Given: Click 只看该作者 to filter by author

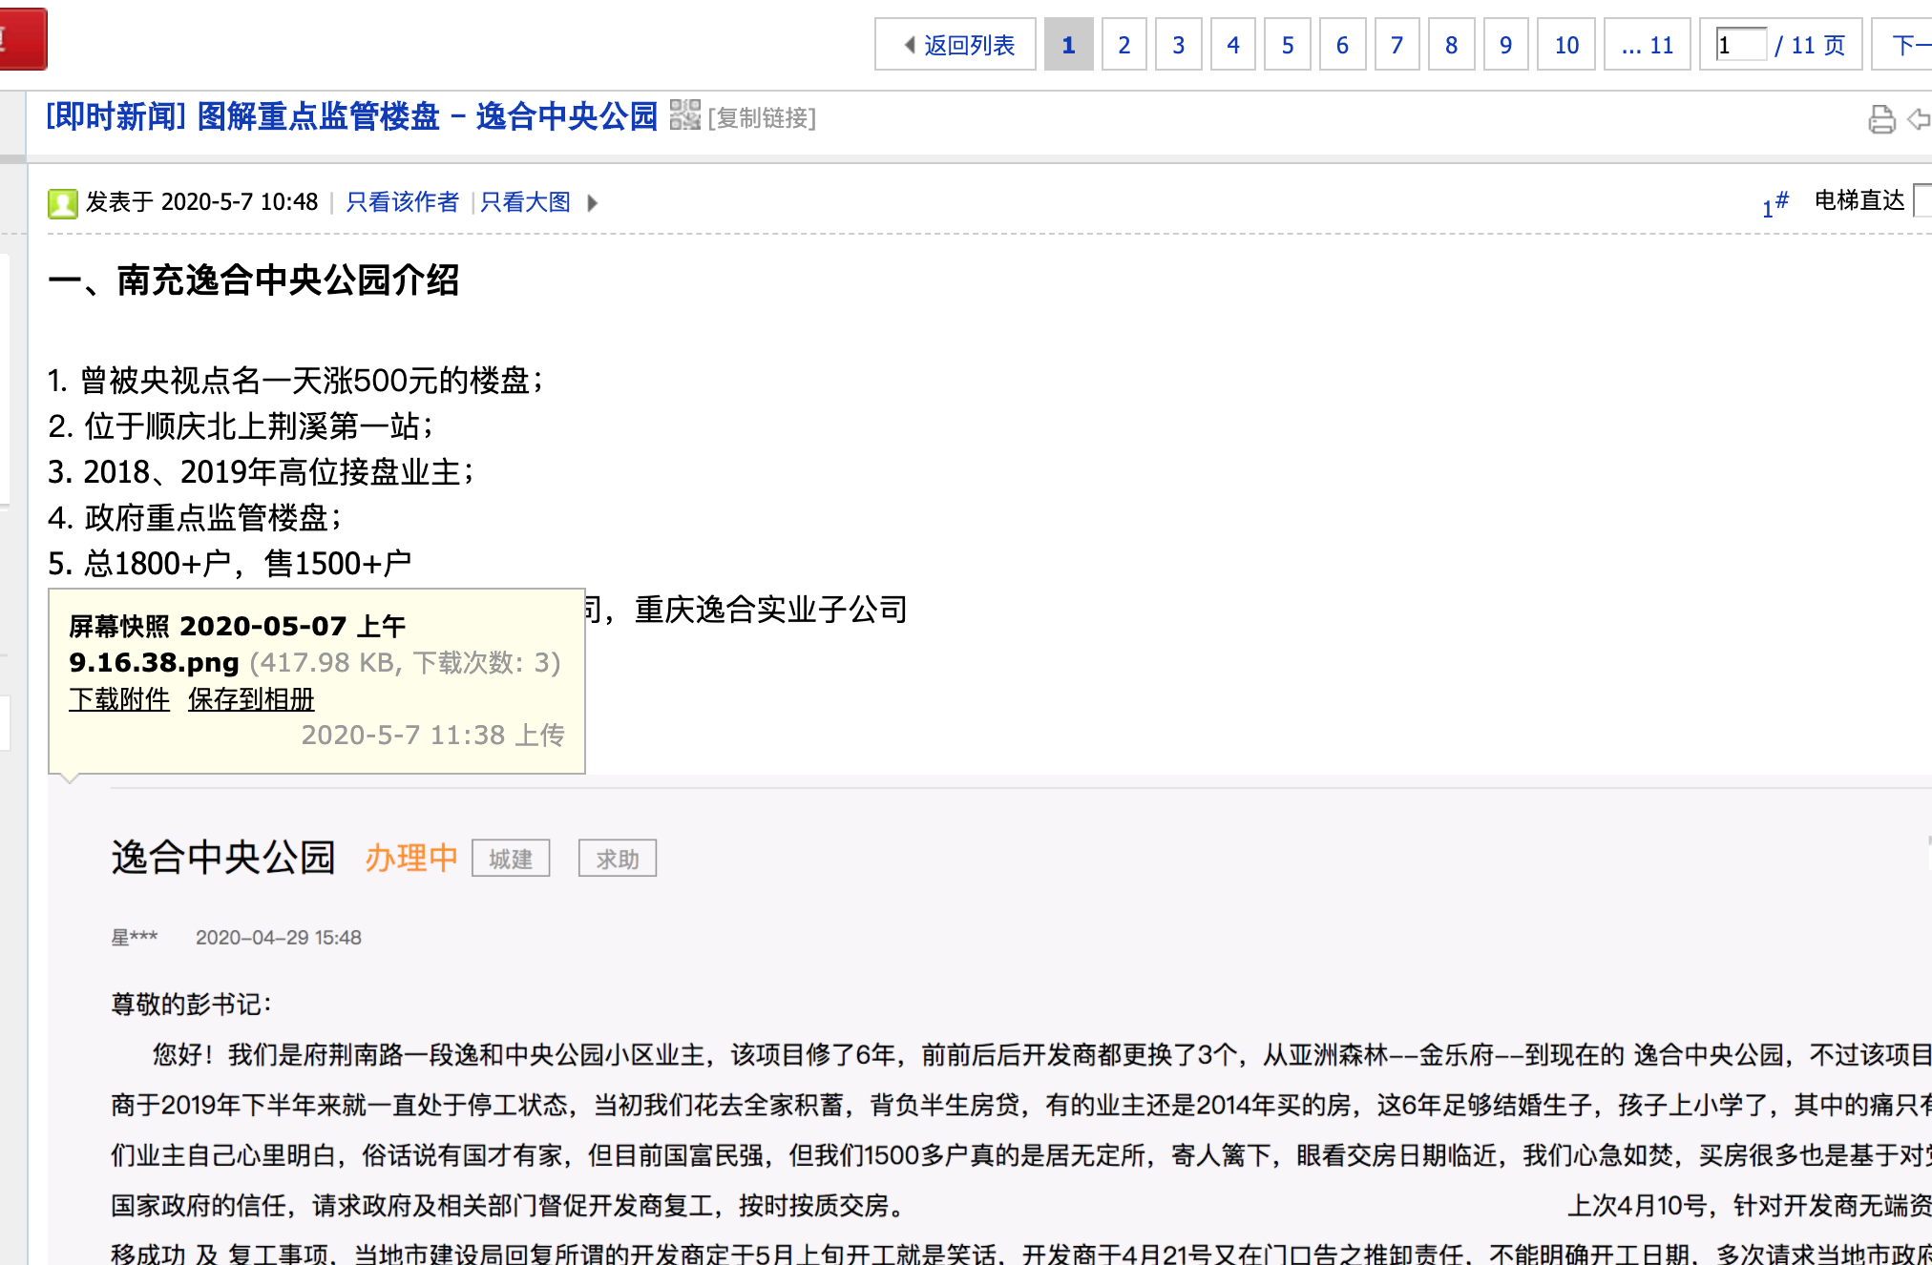Looking at the screenshot, I should (402, 202).
